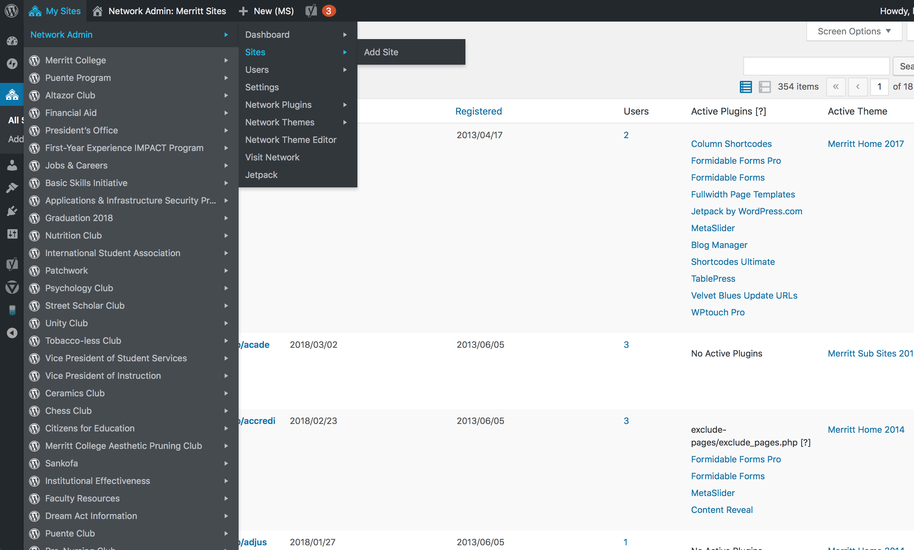The height and width of the screenshot is (550, 914).
Task: Open the Plugins plug icon in sidebar
Action: (12, 211)
